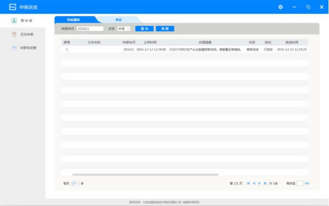Click the 共 1 条 total count text
Screen dimensions: 329x206
pyautogui.click(x=274, y=184)
